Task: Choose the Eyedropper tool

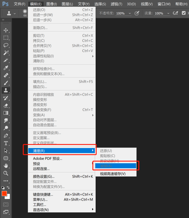Action: 6,68
